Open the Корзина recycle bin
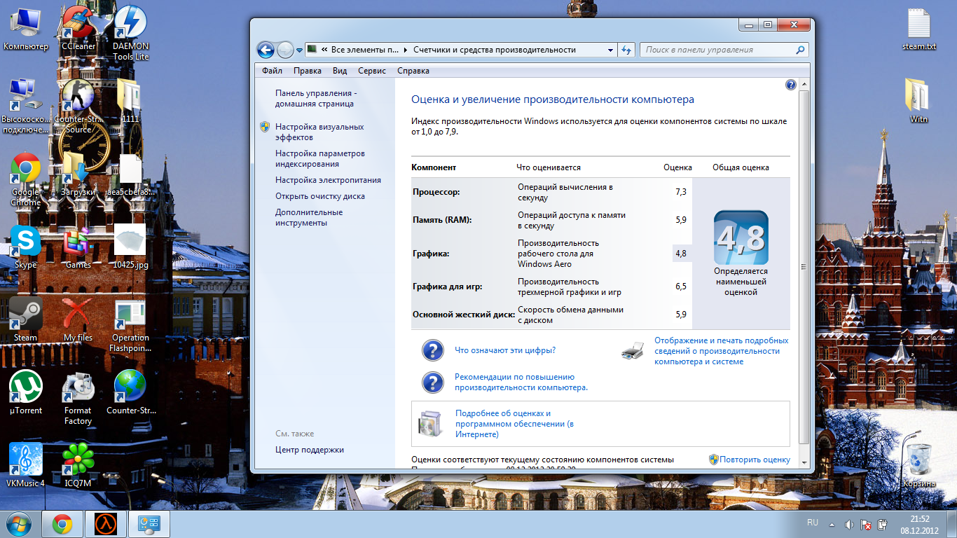Image resolution: width=957 pixels, height=538 pixels. coord(918,466)
